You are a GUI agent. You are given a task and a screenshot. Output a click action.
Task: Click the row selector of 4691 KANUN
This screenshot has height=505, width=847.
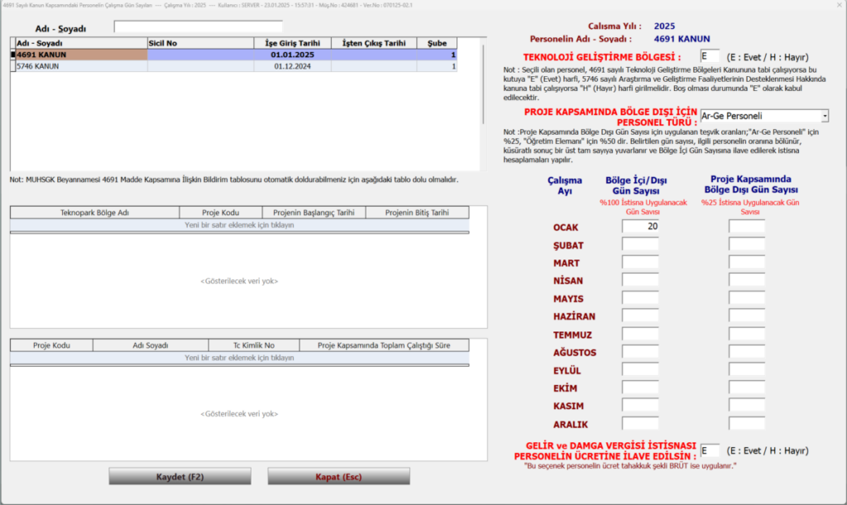[13, 55]
